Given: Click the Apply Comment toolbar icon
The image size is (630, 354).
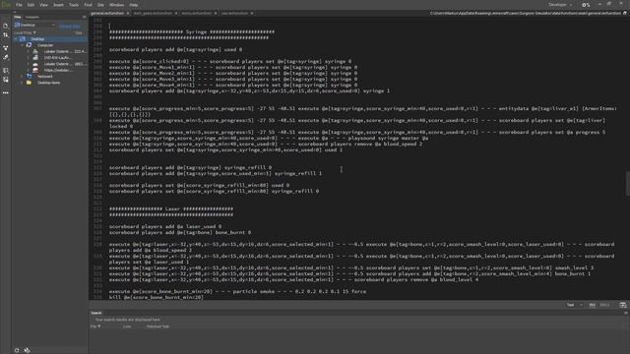Looking at the screenshot, I should pyautogui.click(x=6, y=71).
